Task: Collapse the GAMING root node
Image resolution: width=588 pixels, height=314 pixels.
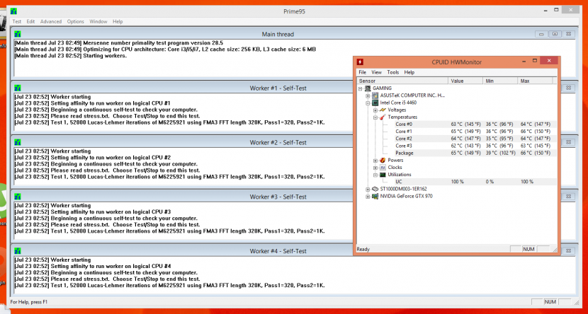Action: click(x=361, y=88)
